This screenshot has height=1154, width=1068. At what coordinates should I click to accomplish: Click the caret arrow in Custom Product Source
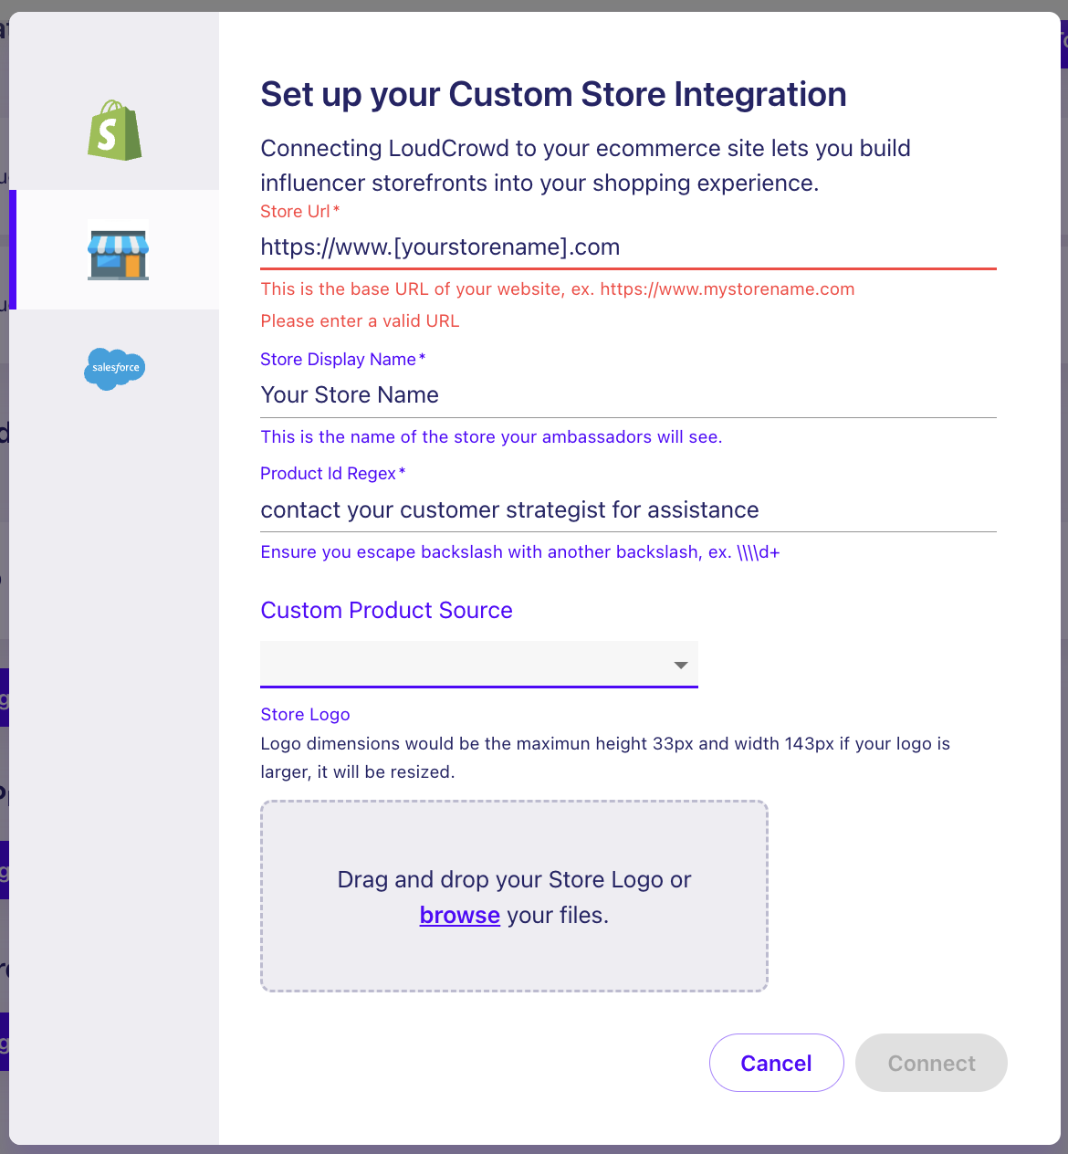click(x=681, y=665)
